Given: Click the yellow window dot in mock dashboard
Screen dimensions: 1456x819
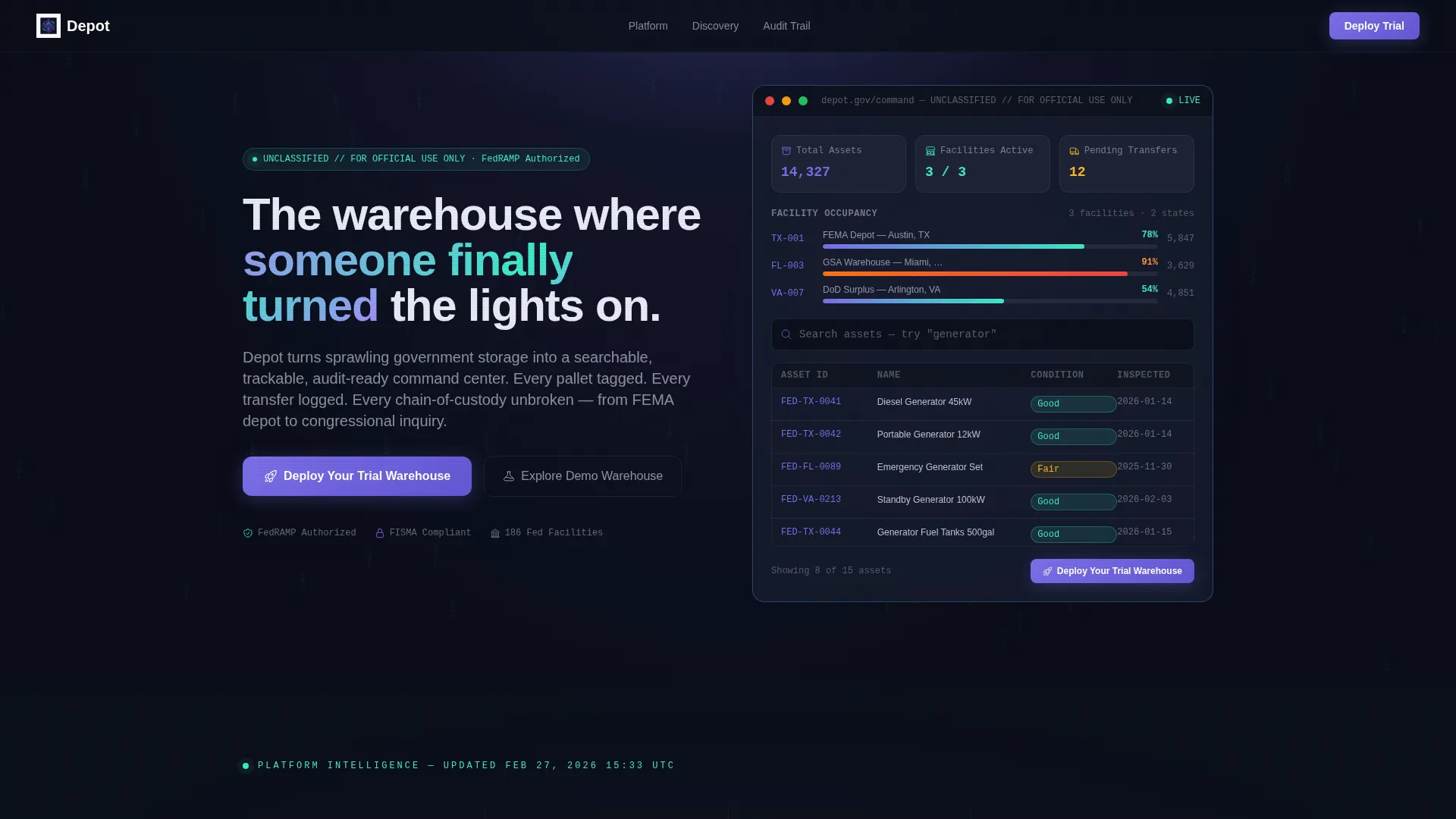Looking at the screenshot, I should 786,101.
